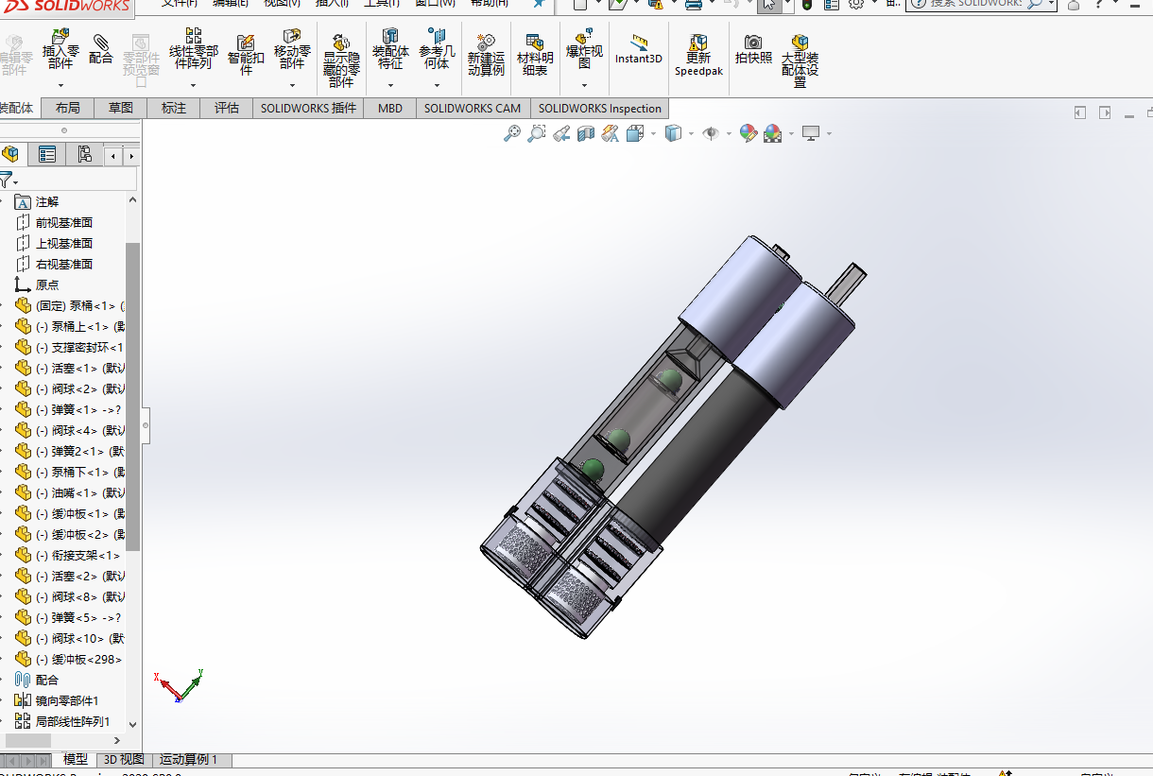Toggle Large Assembly Settings (大型装配体设置)

click(x=800, y=61)
